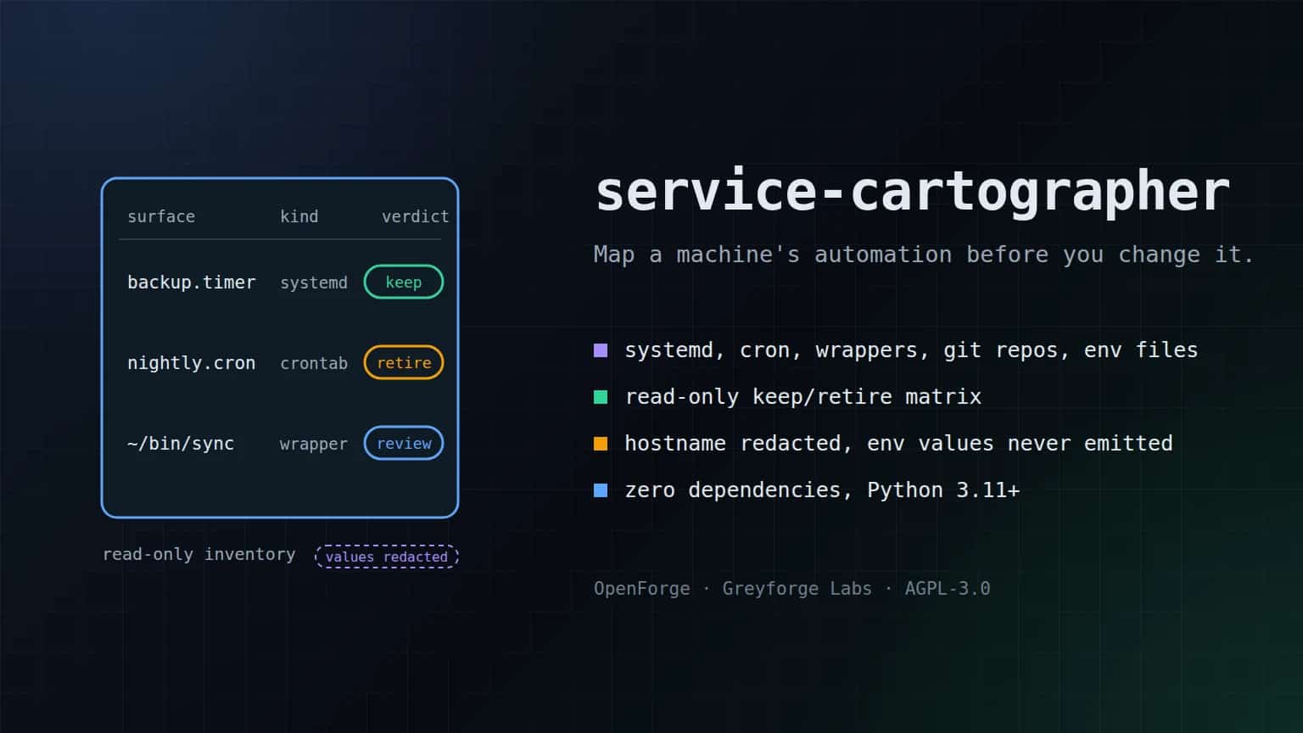Screen dimensions: 1303x733
Task: Click the blue square bullet beside zero dependencies
Action: pyautogui.click(x=601, y=490)
